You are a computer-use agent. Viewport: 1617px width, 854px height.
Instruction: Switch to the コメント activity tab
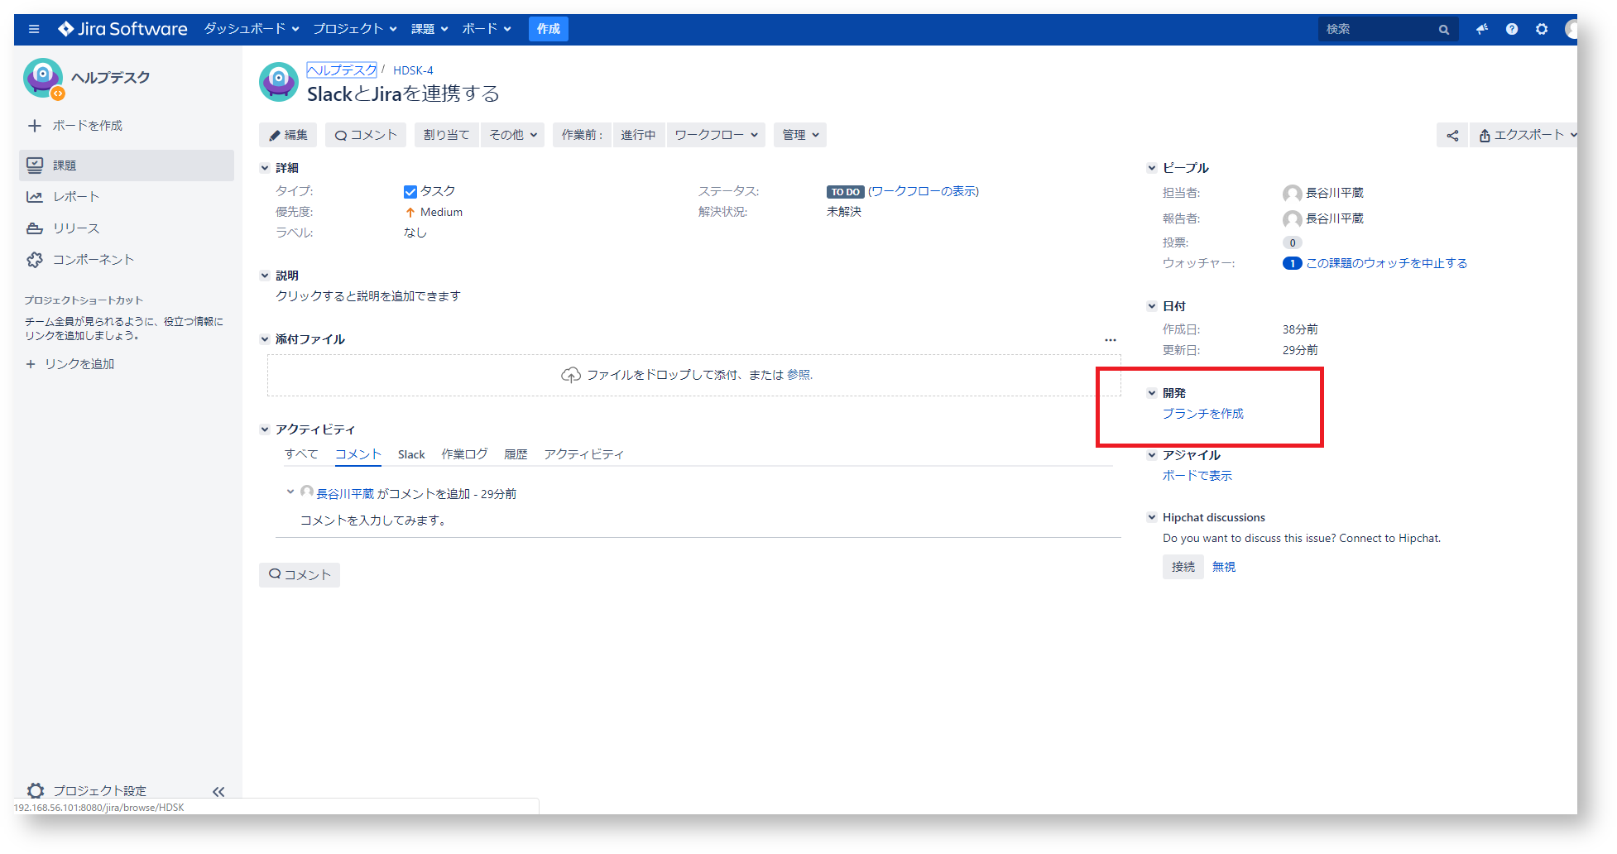click(x=358, y=454)
